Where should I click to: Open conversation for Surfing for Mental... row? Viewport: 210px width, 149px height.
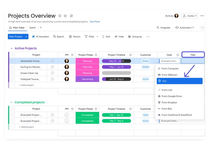click(52, 67)
